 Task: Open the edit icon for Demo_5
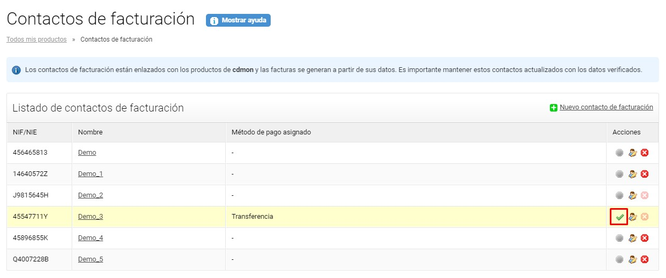[x=632, y=259]
